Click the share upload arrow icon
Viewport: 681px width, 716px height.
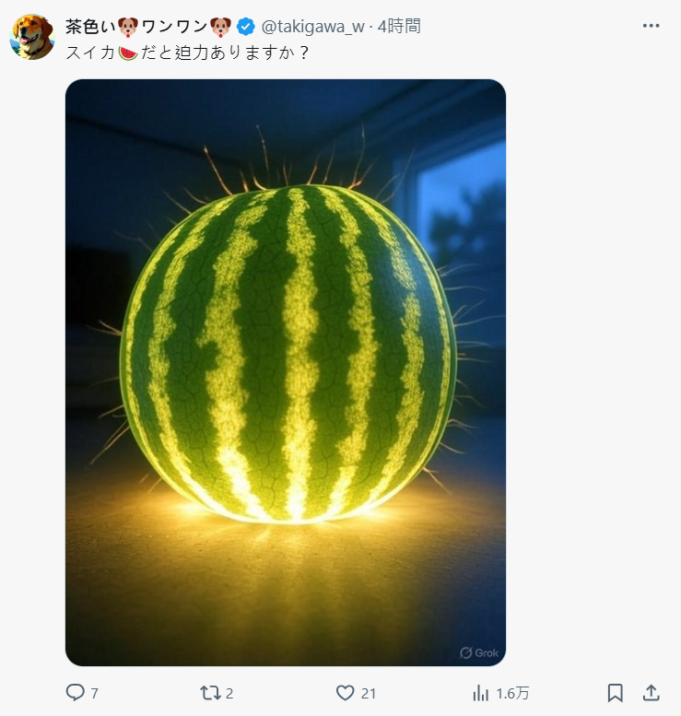(651, 692)
